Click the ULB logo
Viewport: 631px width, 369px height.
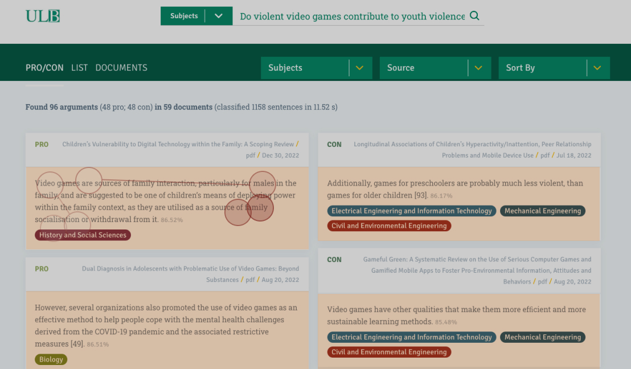[43, 16]
